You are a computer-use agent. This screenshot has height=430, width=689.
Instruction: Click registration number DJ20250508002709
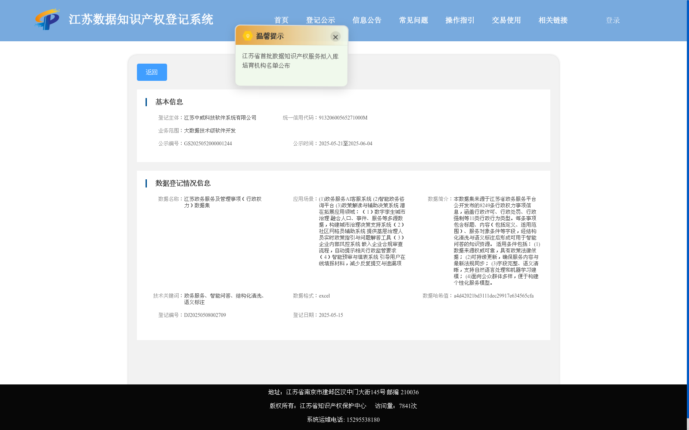tap(205, 315)
